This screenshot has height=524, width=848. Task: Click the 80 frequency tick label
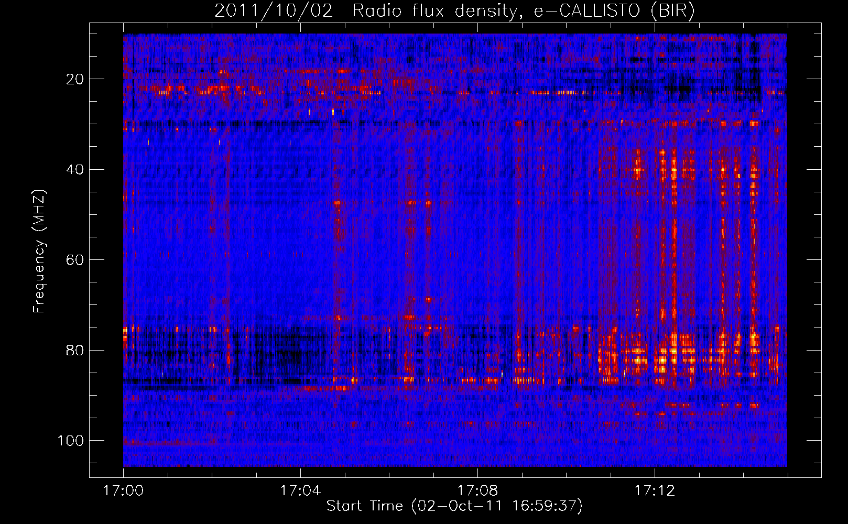point(75,350)
